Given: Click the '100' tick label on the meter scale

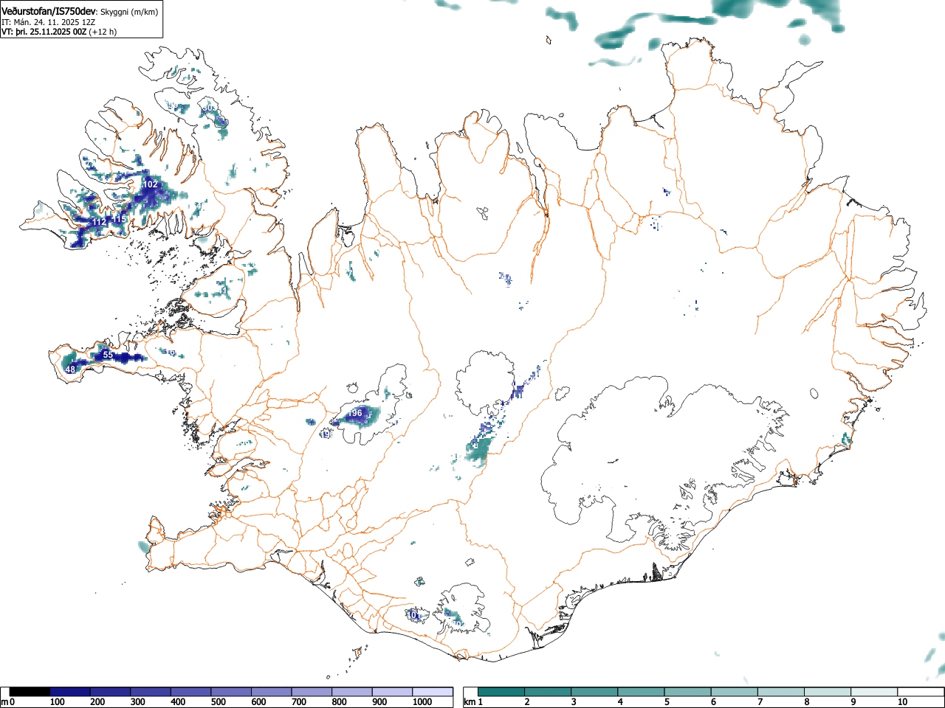Looking at the screenshot, I should [x=57, y=702].
